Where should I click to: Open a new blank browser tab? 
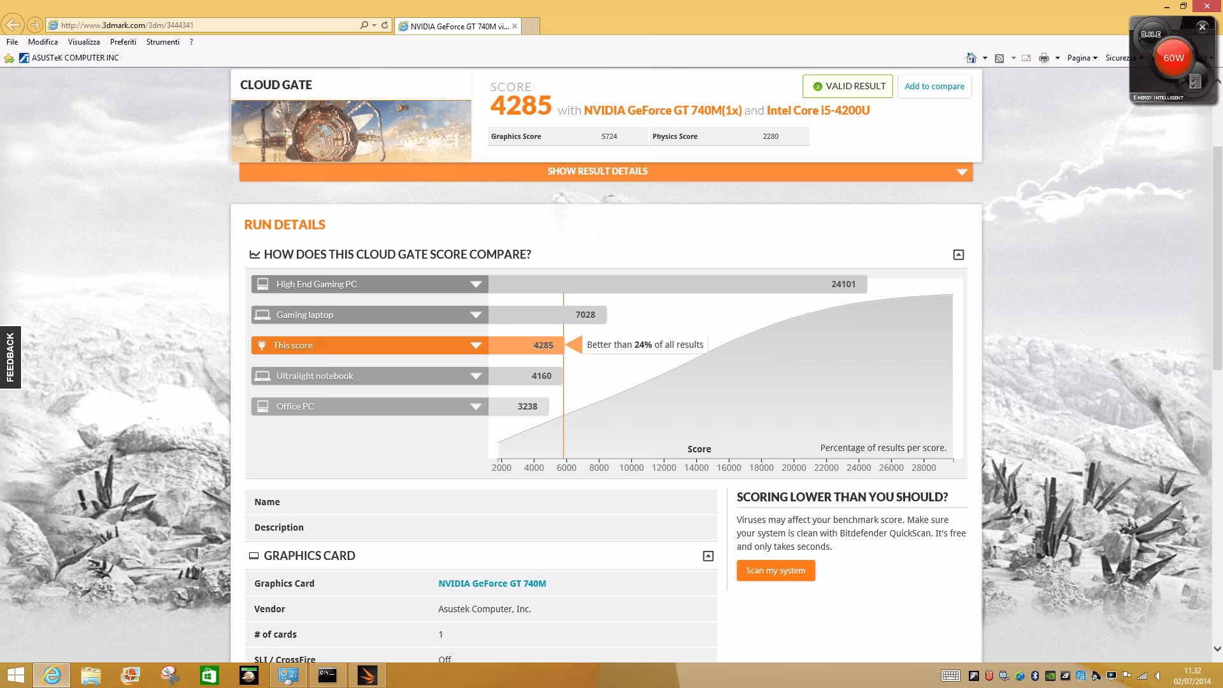click(531, 26)
